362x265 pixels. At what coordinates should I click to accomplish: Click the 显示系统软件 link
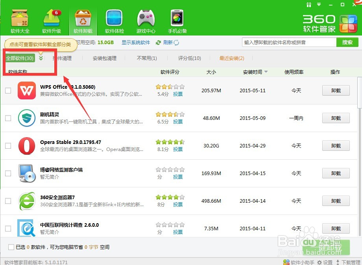(x=136, y=43)
